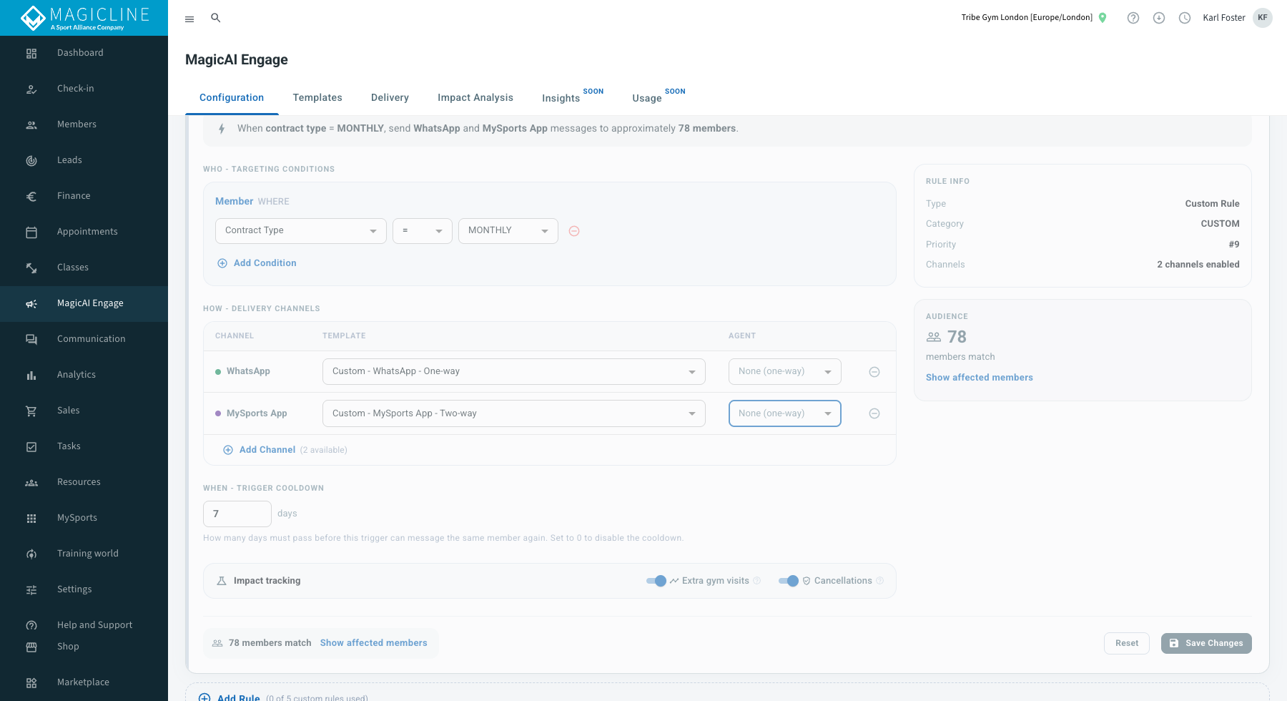Click the Members people icon
The image size is (1287, 701).
click(31, 124)
